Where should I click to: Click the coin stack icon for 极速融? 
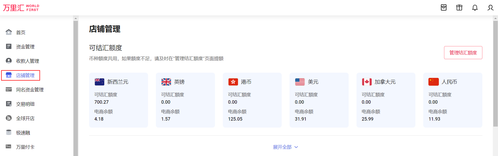coord(9,132)
